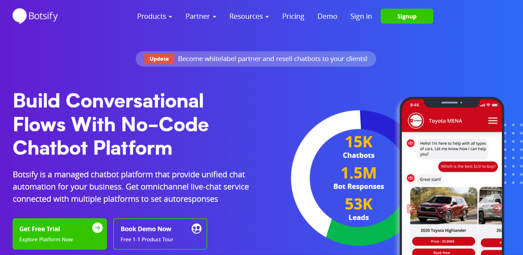Click the carousel right arrow on car image

pyautogui.click(x=497, y=209)
